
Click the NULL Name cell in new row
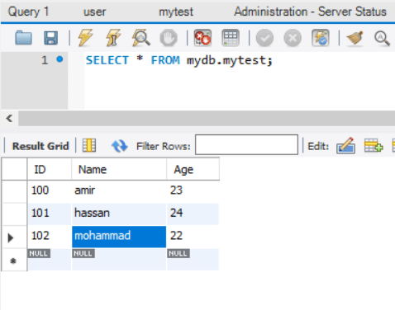tap(119, 260)
